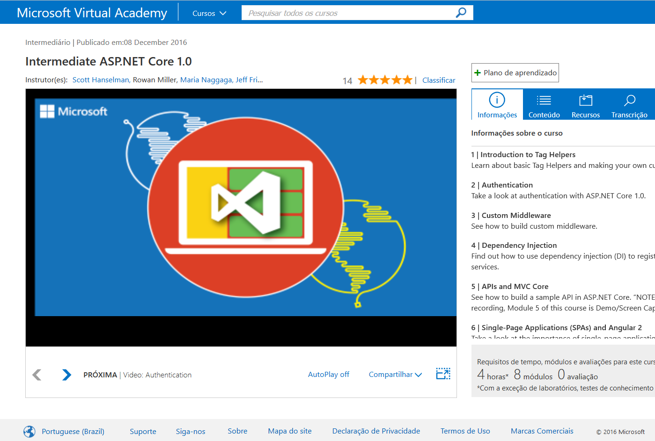Switch to the Informações tab

(497, 105)
